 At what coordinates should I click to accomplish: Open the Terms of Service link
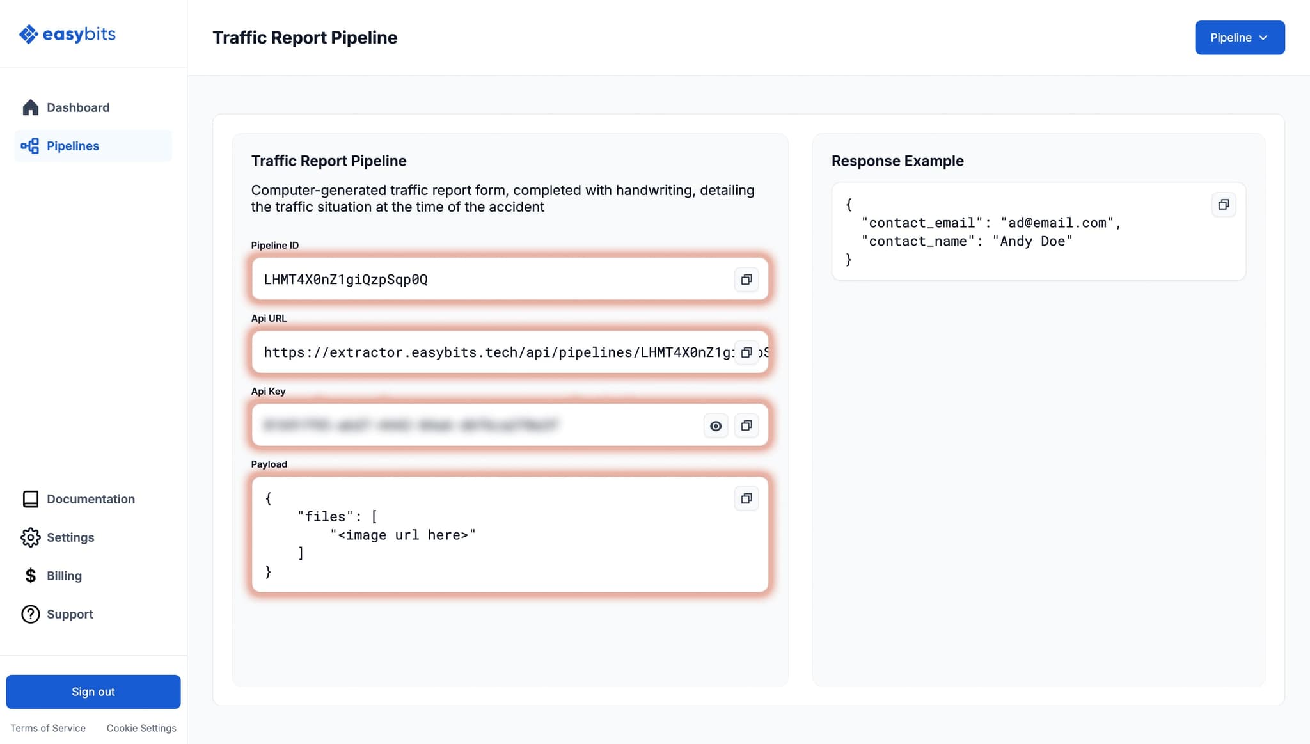click(48, 728)
